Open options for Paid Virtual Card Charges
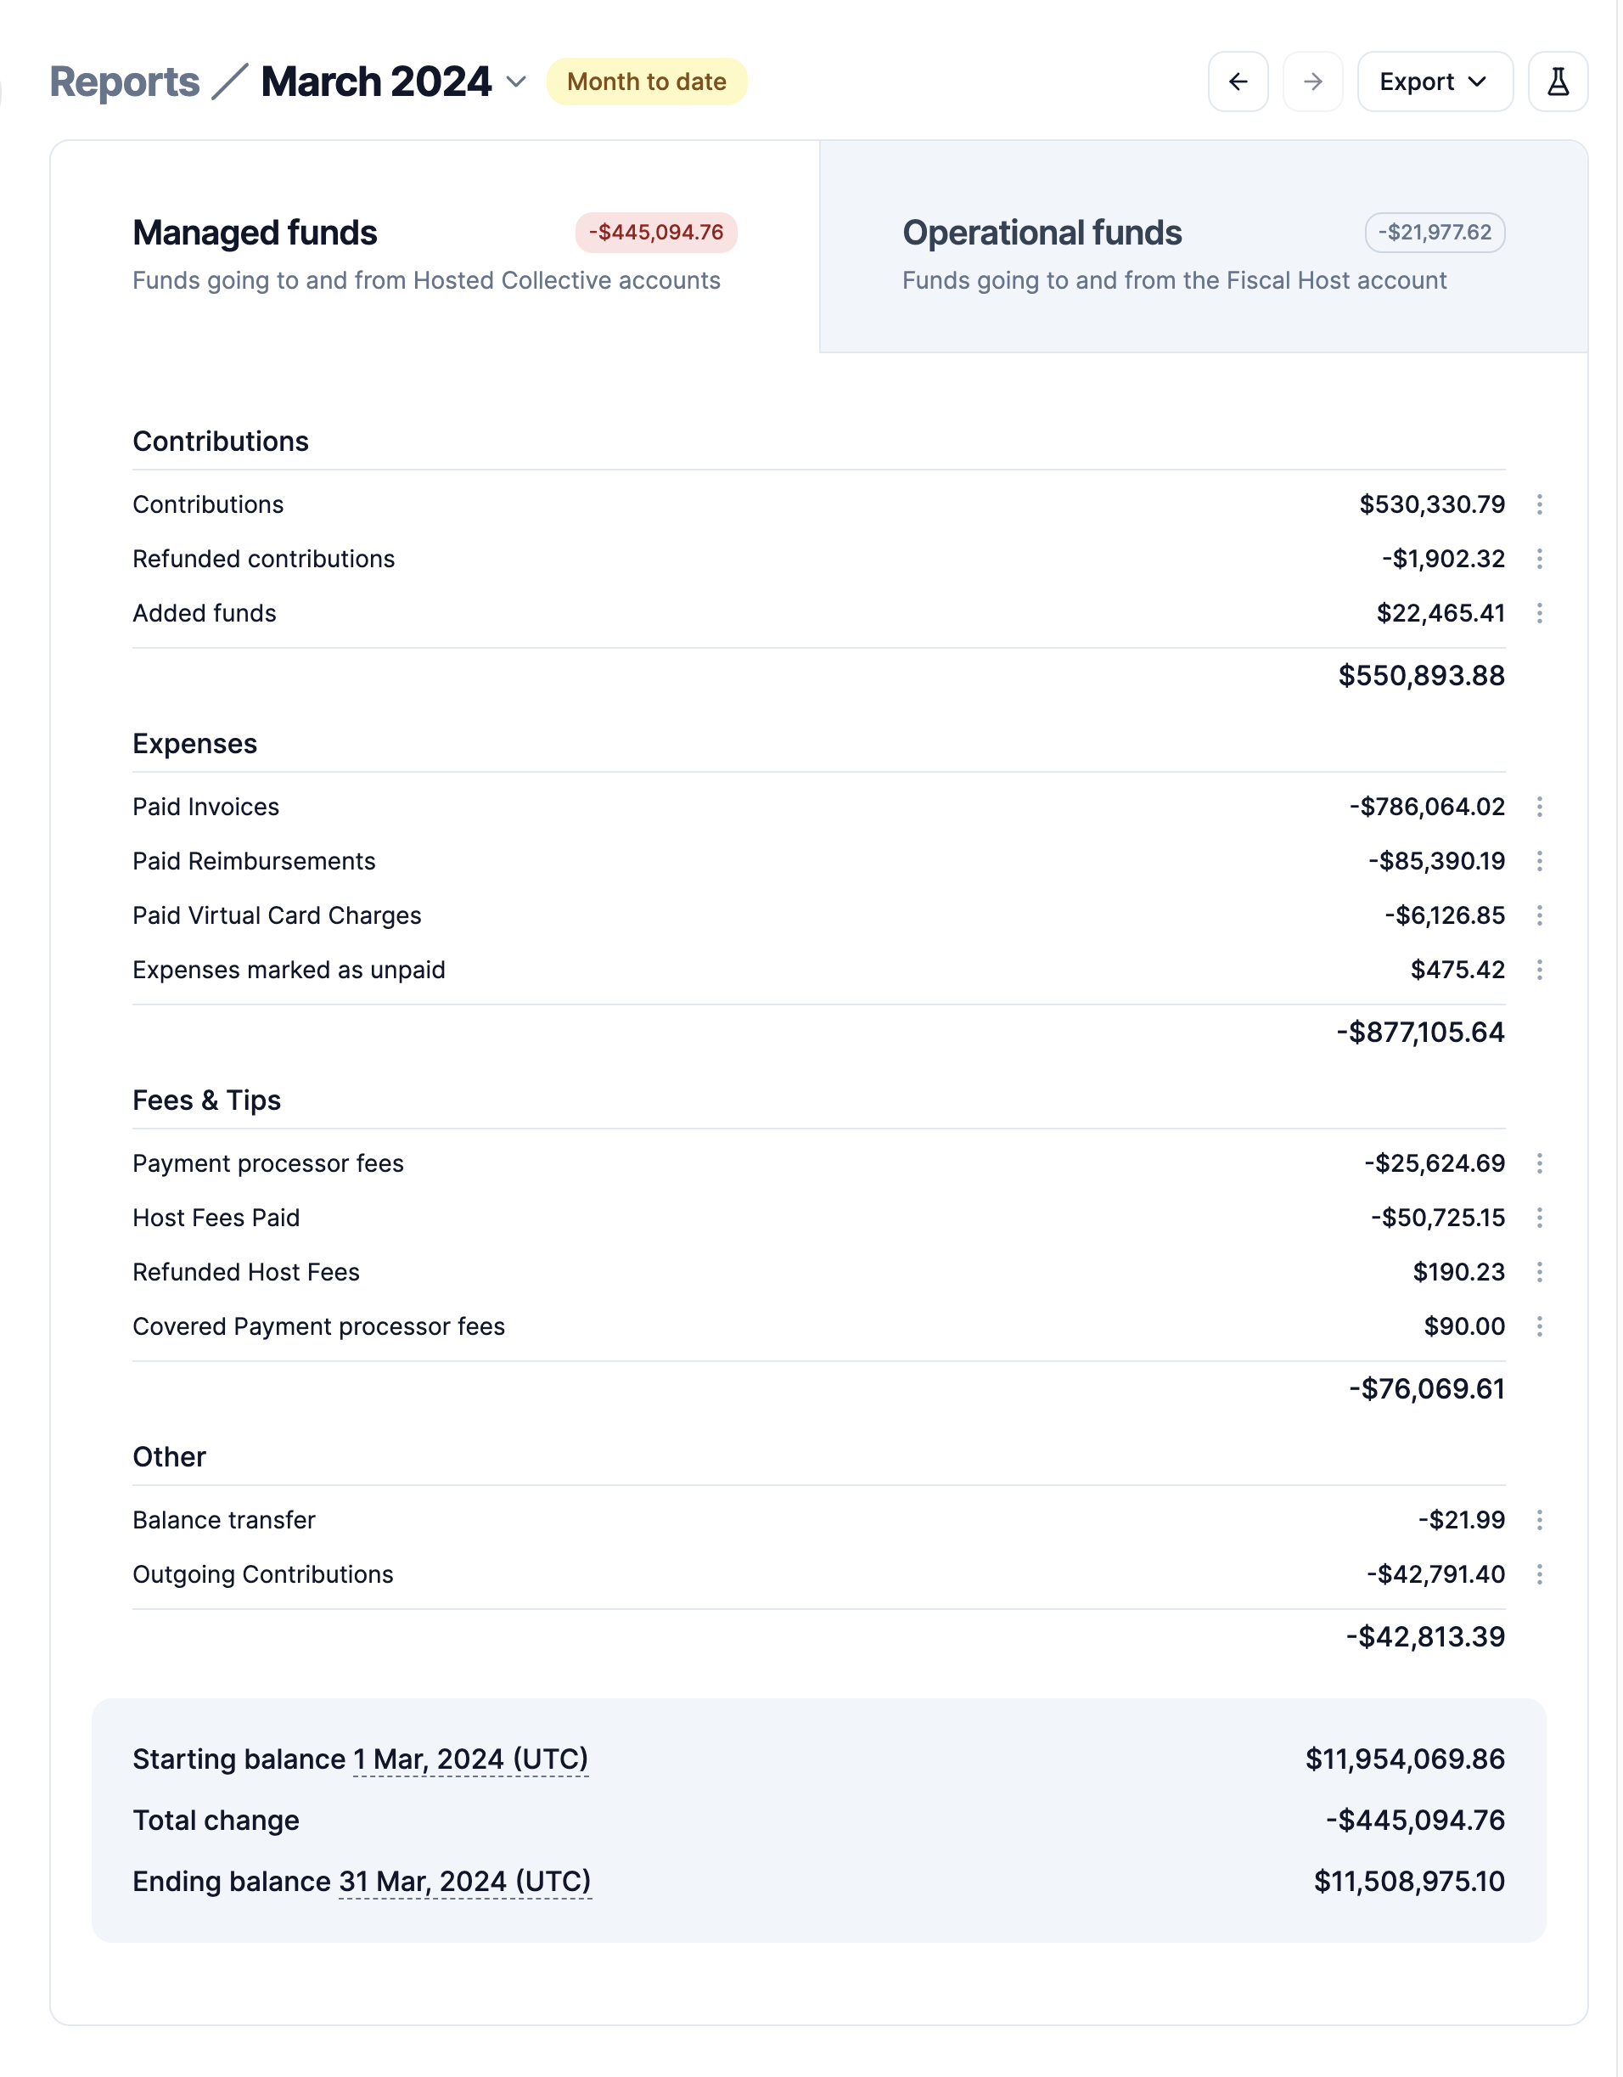The height and width of the screenshot is (2077, 1623). coord(1538,915)
